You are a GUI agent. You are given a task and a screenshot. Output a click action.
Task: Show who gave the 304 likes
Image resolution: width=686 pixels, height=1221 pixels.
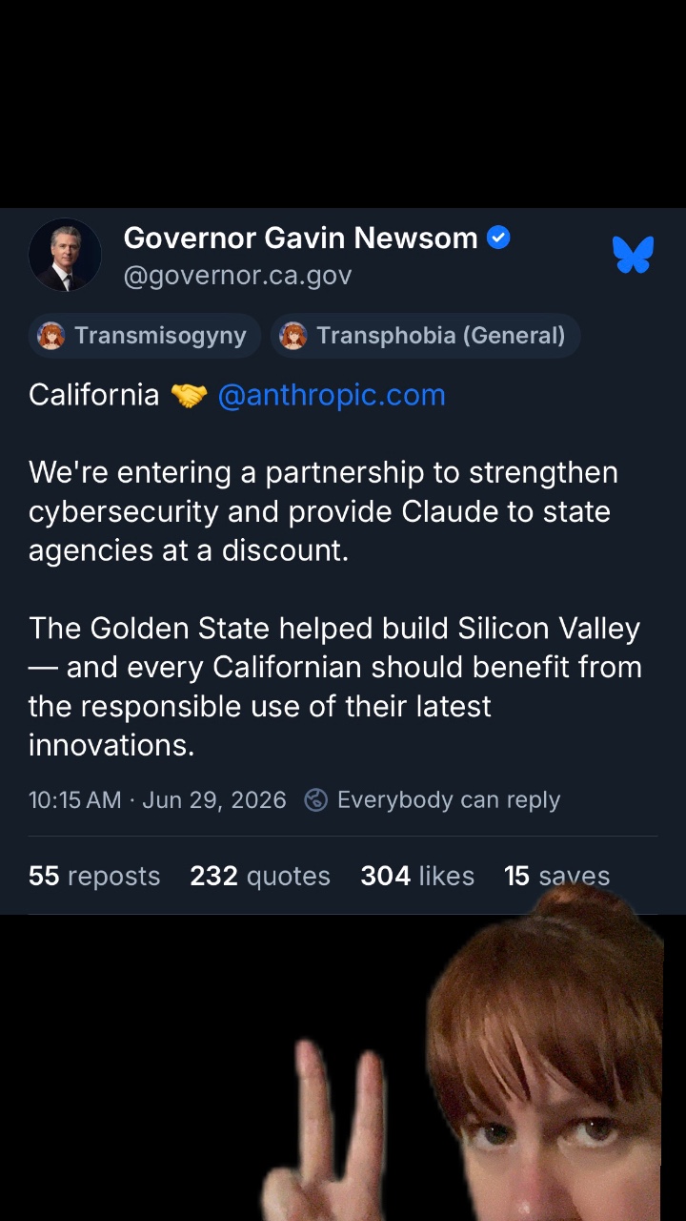417,876
